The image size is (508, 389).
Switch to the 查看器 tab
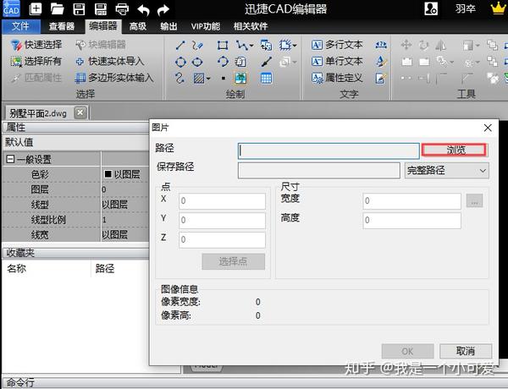pyautogui.click(x=62, y=26)
